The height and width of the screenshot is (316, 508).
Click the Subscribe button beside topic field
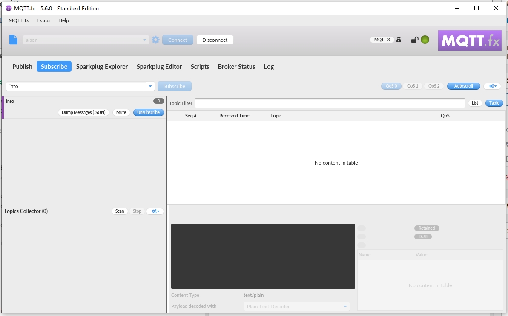coord(174,86)
